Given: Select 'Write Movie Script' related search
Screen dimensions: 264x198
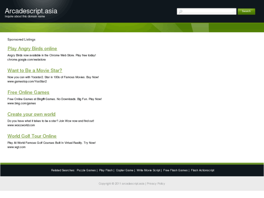Looking at the screenshot, I should pyautogui.click(x=148, y=170).
